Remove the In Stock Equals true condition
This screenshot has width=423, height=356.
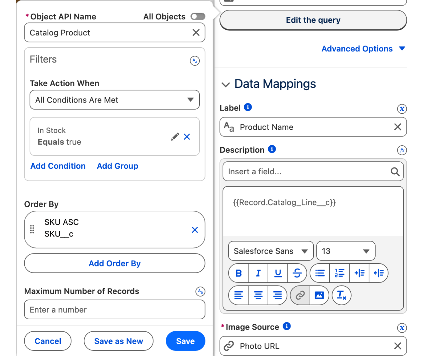187,137
